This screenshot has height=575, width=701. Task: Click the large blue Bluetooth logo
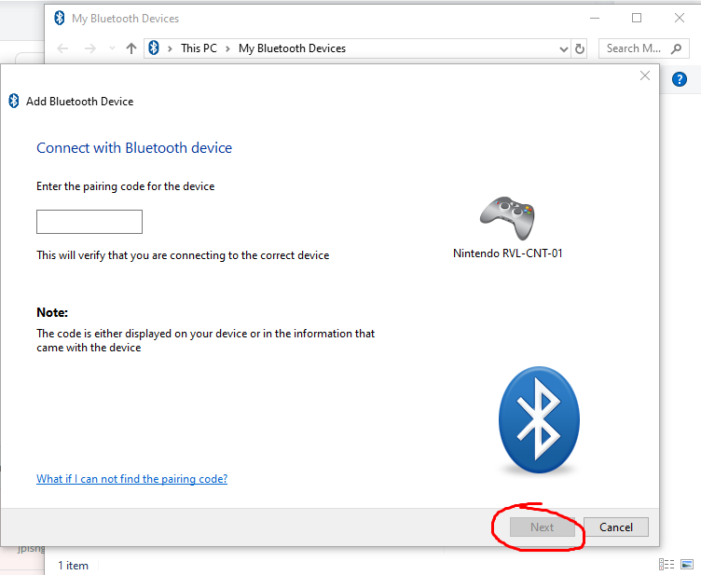tap(539, 420)
